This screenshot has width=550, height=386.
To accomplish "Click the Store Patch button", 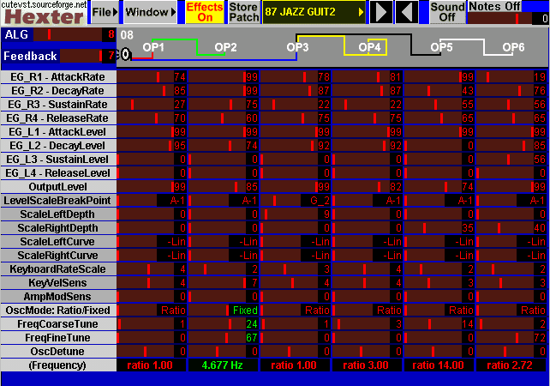I will [243, 12].
